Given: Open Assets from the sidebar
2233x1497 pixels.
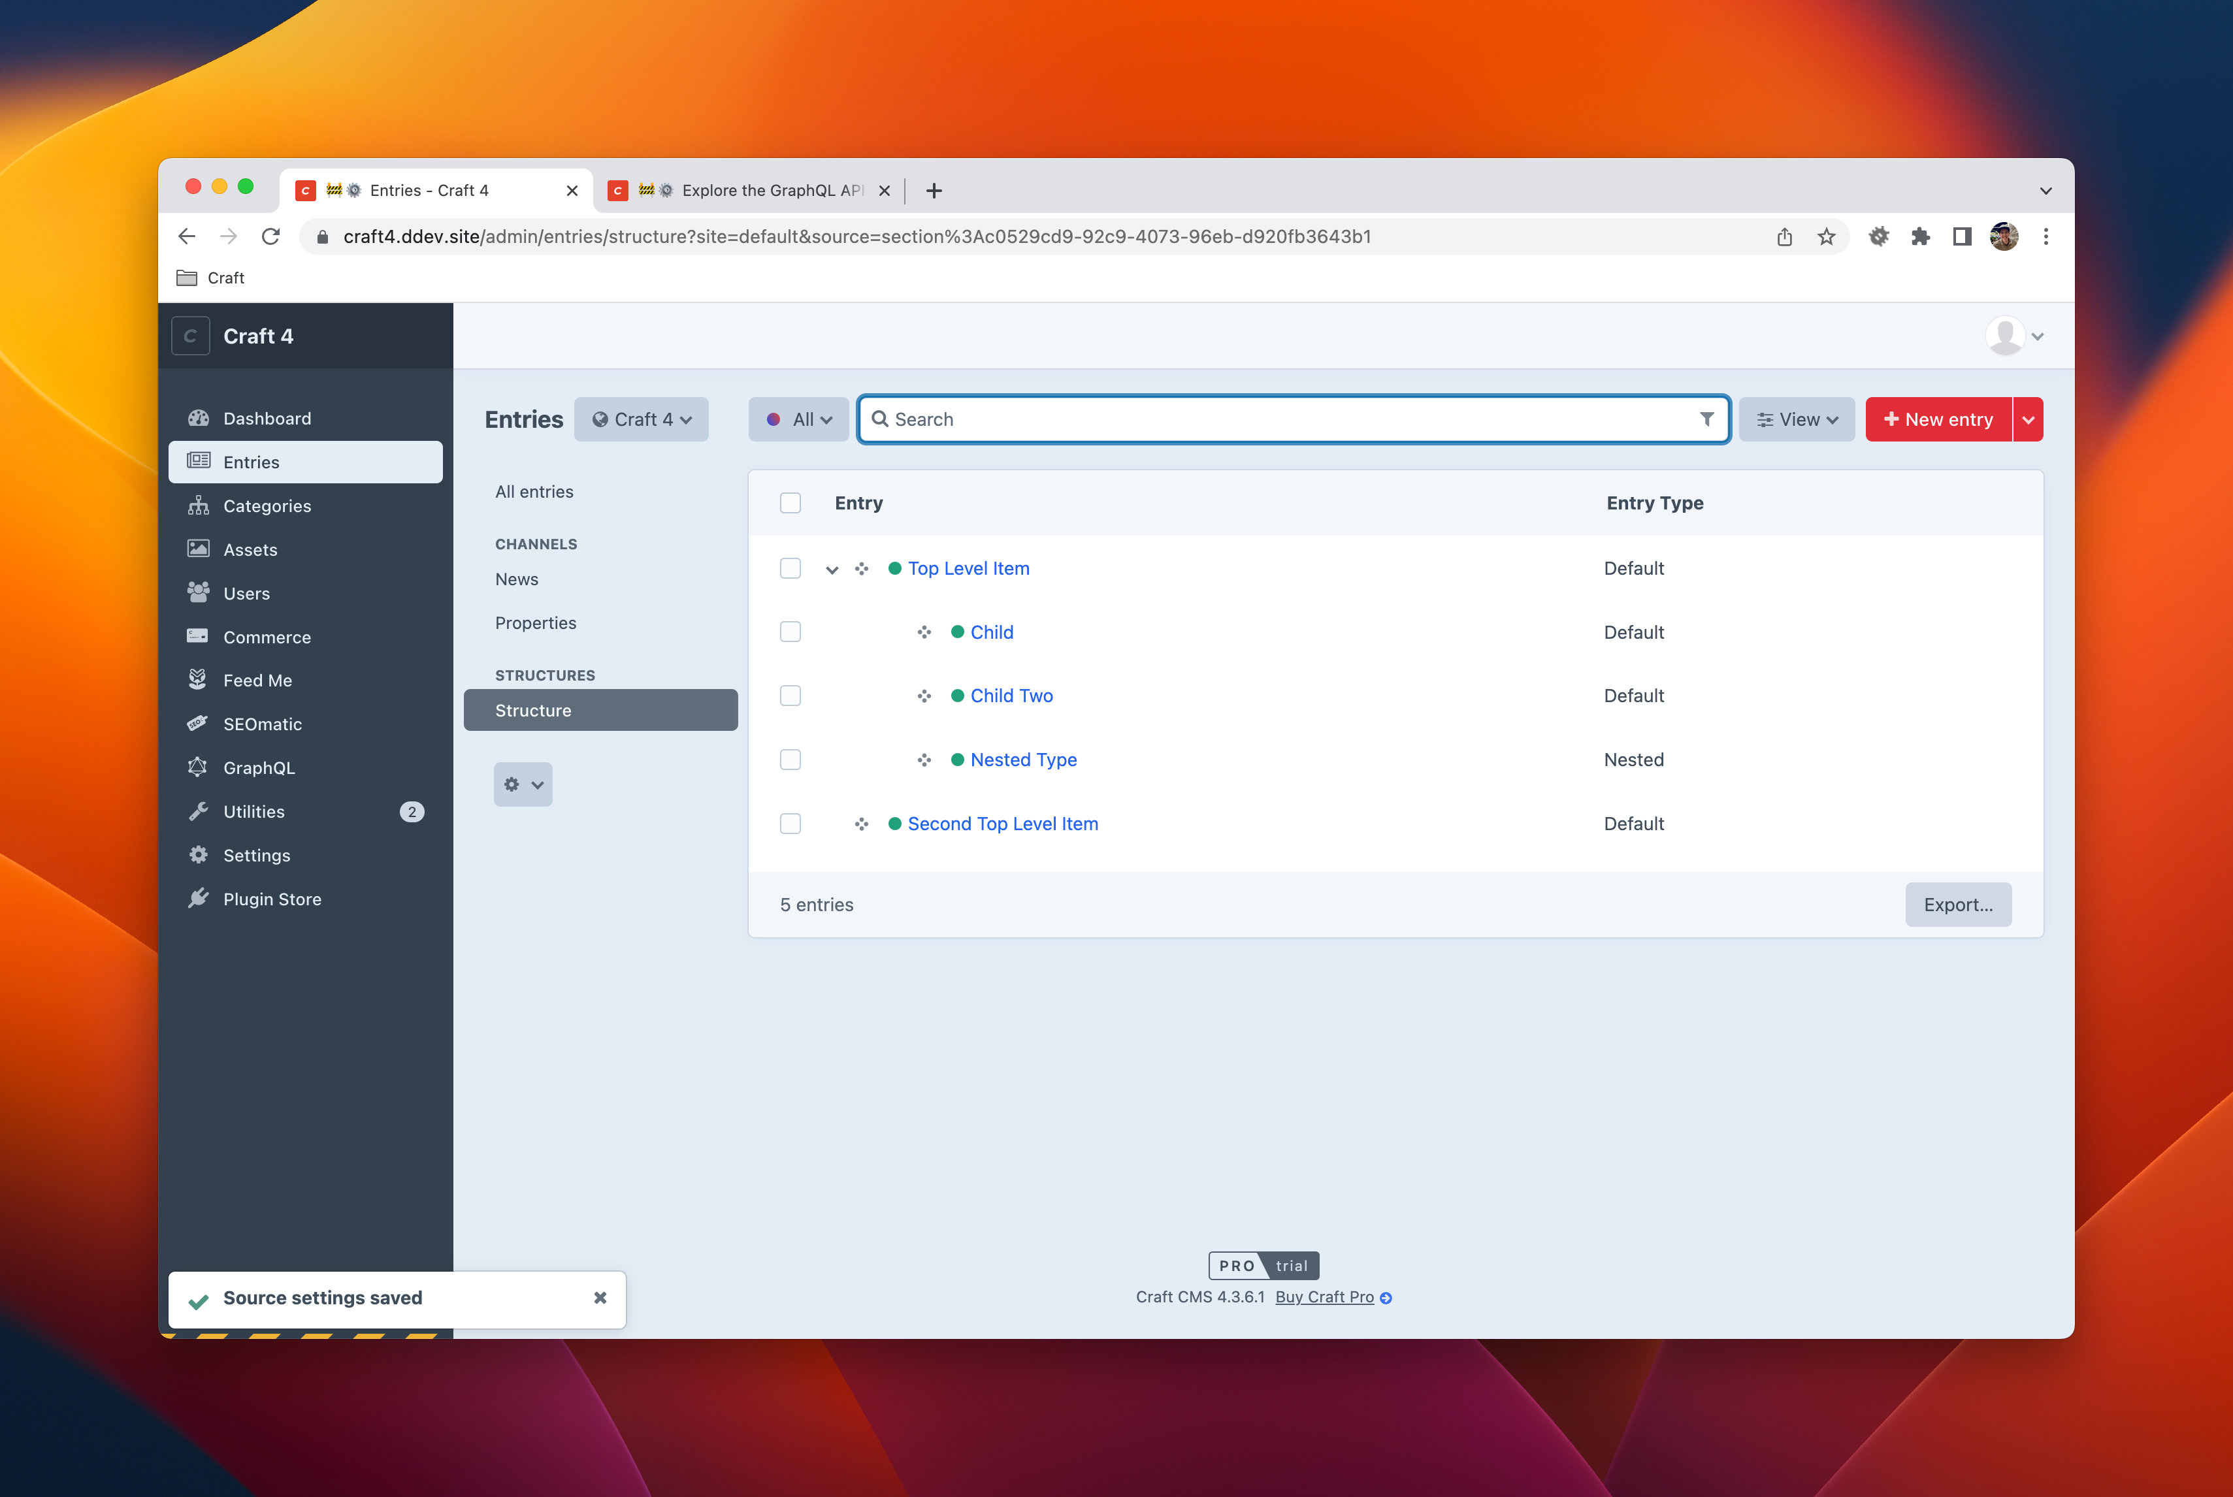Looking at the screenshot, I should (x=304, y=549).
